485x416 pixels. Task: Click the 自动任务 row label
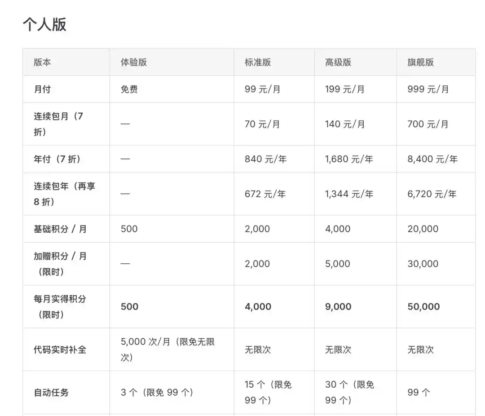[x=51, y=393]
